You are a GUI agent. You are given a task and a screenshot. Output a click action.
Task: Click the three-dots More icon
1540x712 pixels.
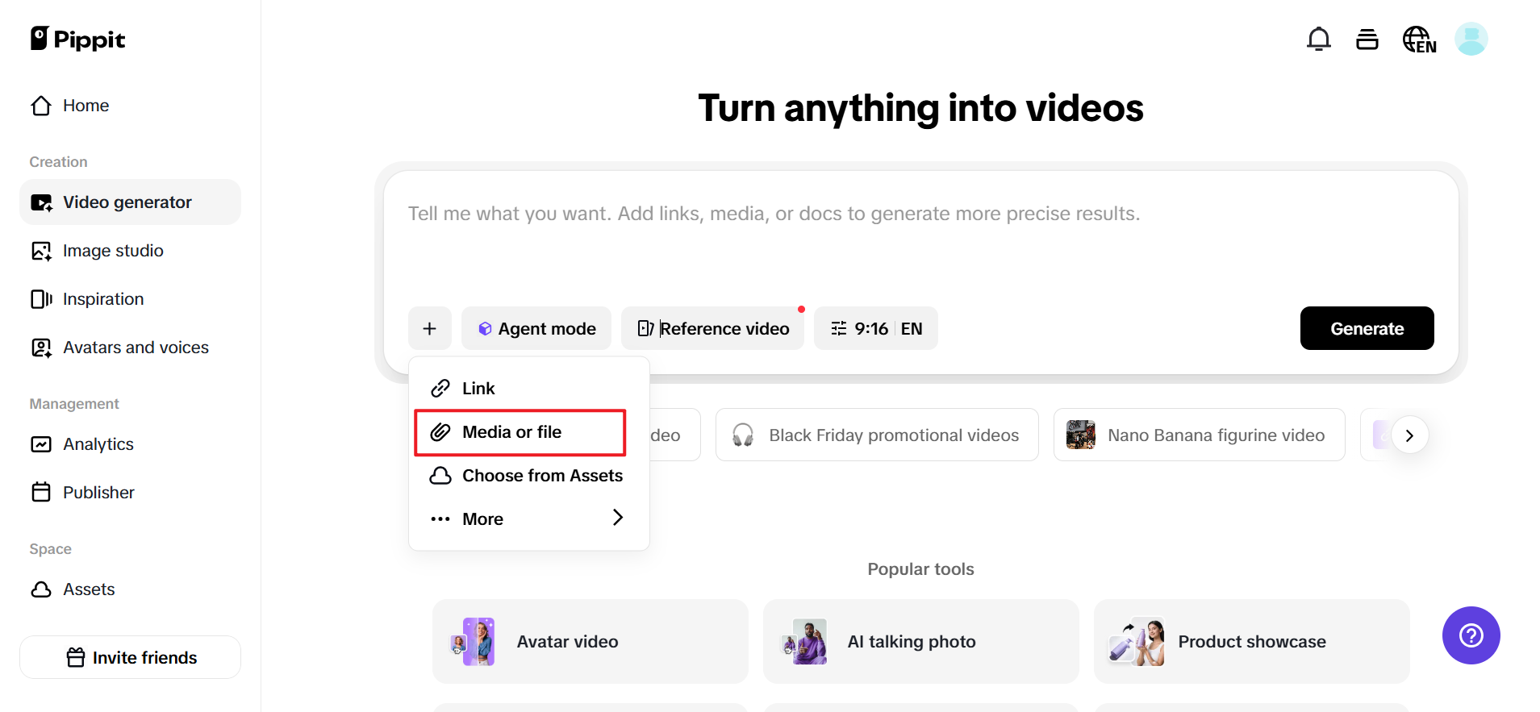pos(440,519)
